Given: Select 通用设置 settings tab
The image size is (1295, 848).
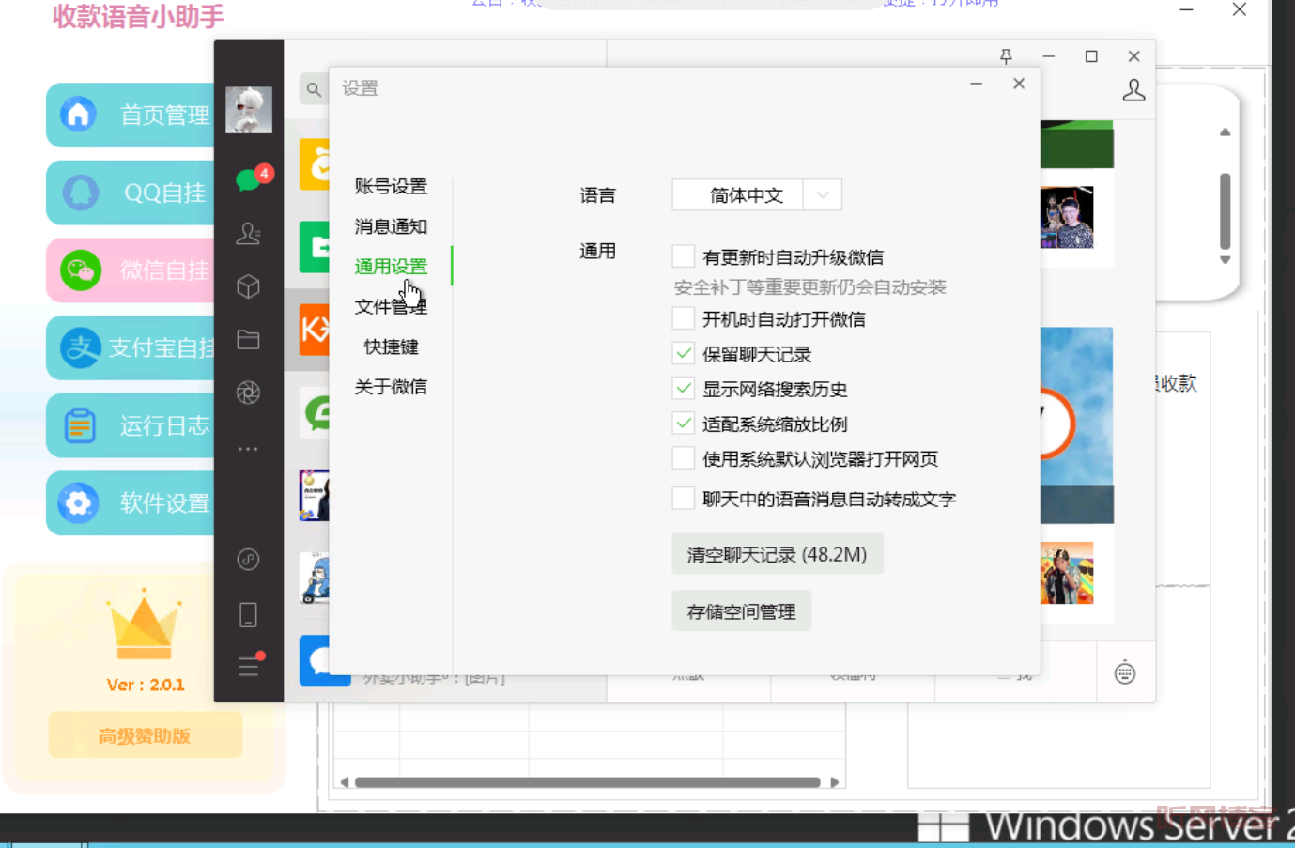Looking at the screenshot, I should click(391, 266).
